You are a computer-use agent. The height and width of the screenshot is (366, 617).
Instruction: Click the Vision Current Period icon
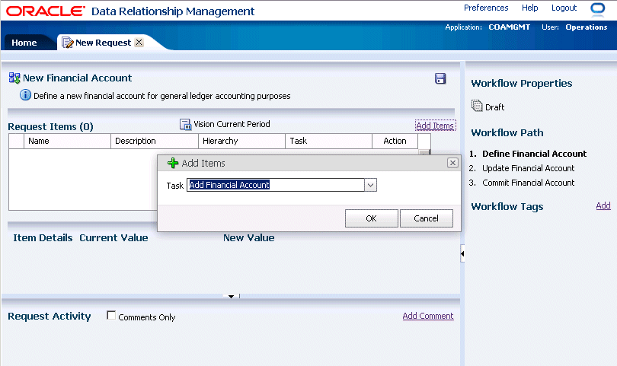[185, 125]
